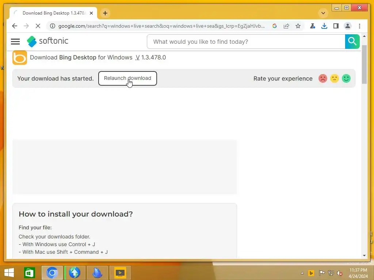Stop loading the page
Viewport: 374px width, 280px height.
pos(38,26)
